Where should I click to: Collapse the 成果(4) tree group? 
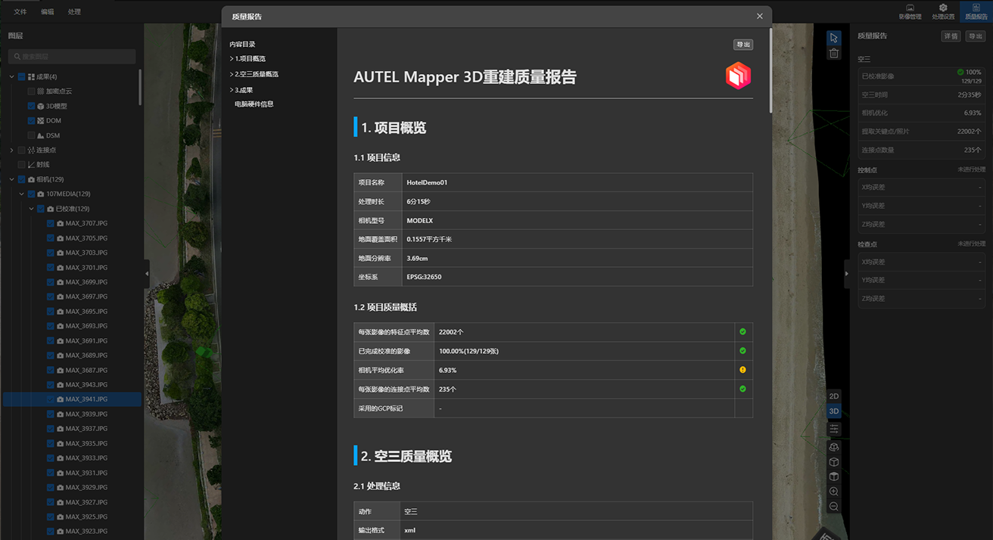pos(12,77)
